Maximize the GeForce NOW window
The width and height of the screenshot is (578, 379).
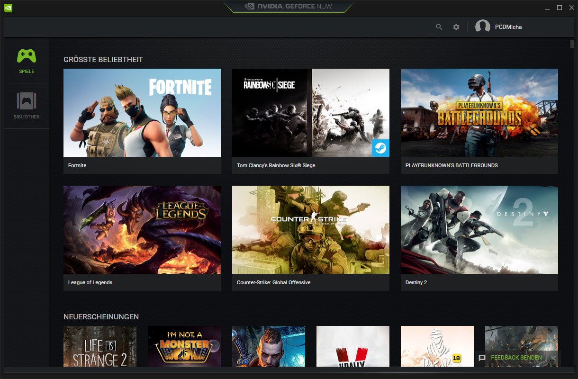coord(559,8)
